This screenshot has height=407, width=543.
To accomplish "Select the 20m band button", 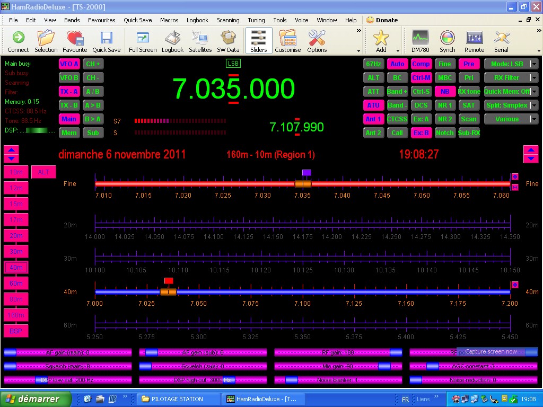I will [x=16, y=236].
